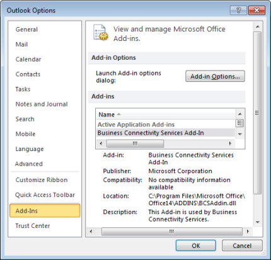Click Cancel to dismiss dialog
The width and height of the screenshot is (271, 260).
[x=242, y=246]
